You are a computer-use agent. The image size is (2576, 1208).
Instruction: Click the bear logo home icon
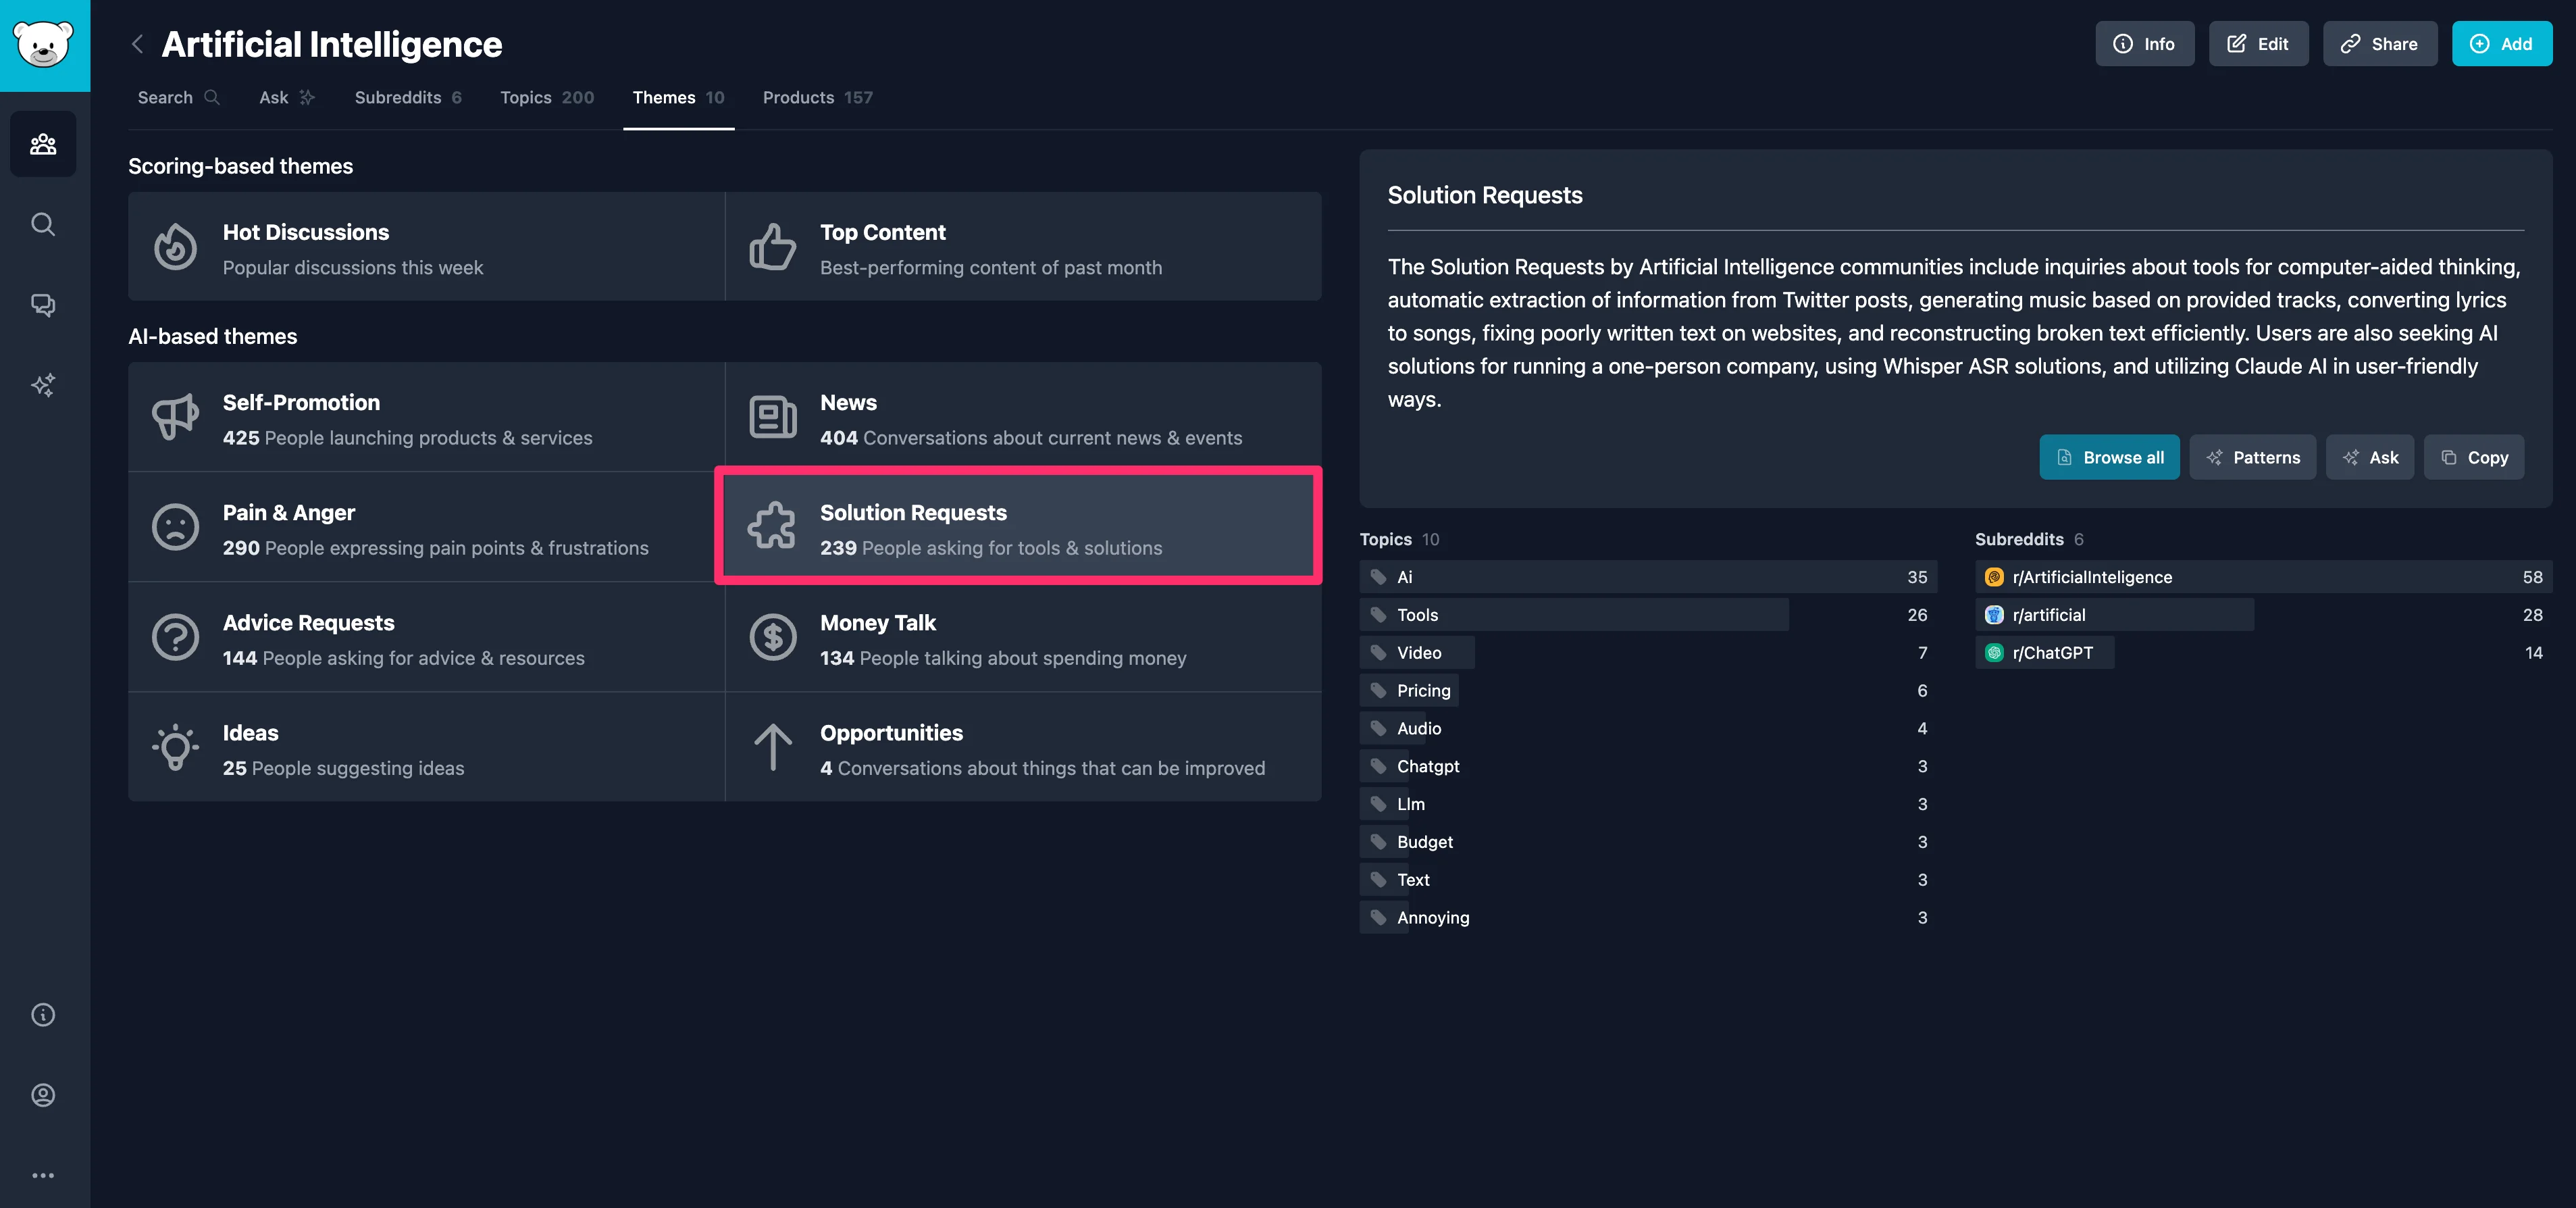(x=44, y=45)
